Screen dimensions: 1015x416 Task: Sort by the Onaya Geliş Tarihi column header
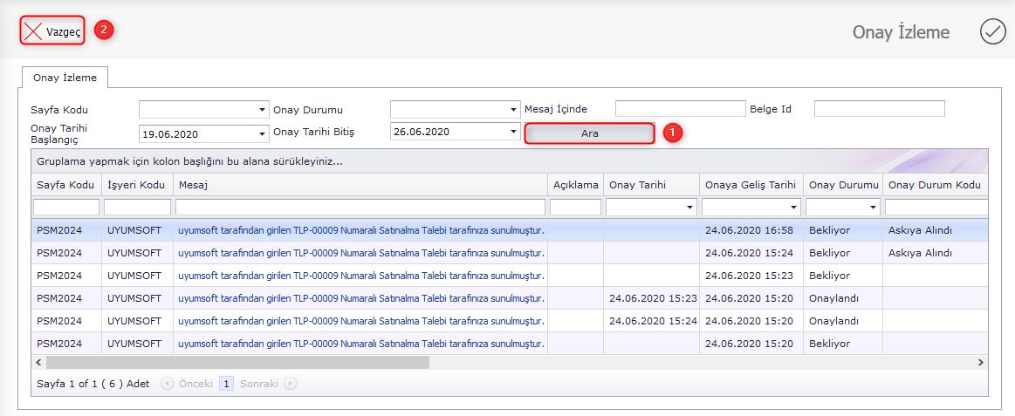pyautogui.click(x=751, y=185)
